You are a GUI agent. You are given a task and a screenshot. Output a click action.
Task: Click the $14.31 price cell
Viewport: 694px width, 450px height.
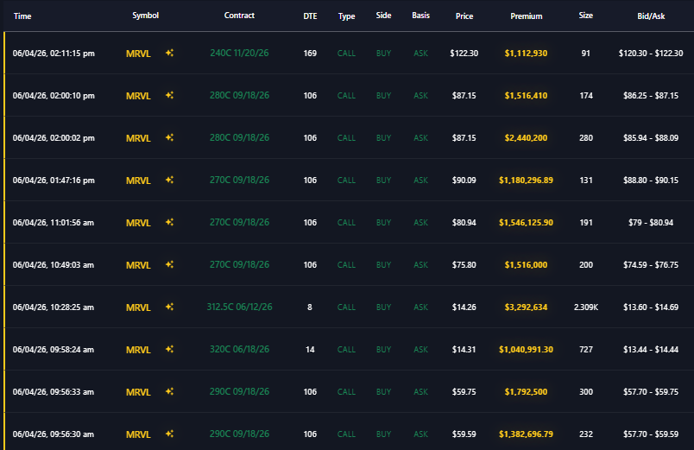point(464,350)
